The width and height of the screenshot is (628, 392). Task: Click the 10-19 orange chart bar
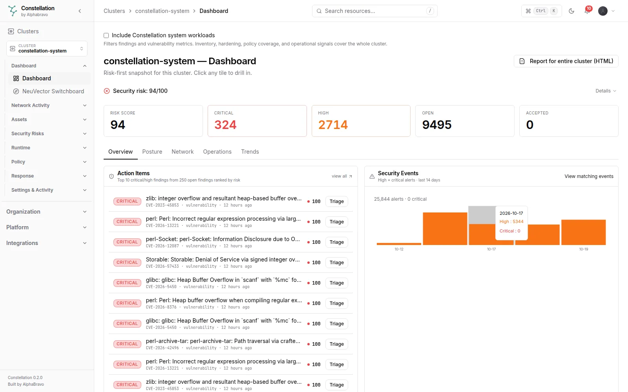pyautogui.click(x=584, y=232)
